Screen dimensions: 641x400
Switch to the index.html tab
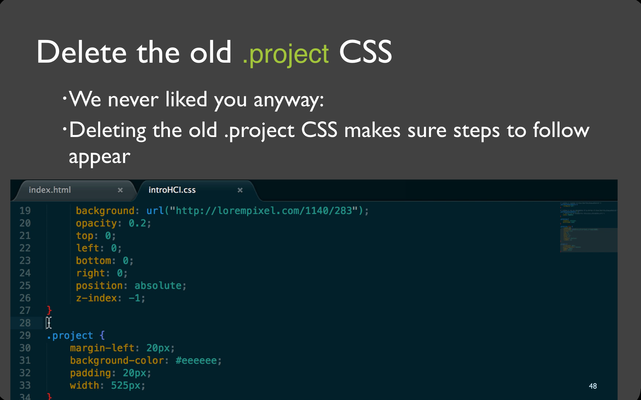pos(50,190)
